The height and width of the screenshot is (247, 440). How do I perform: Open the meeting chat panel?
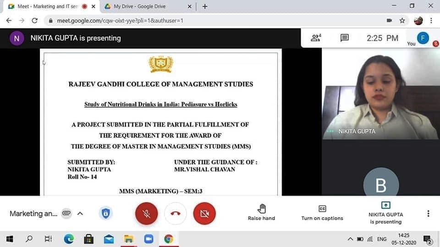pyautogui.click(x=344, y=38)
